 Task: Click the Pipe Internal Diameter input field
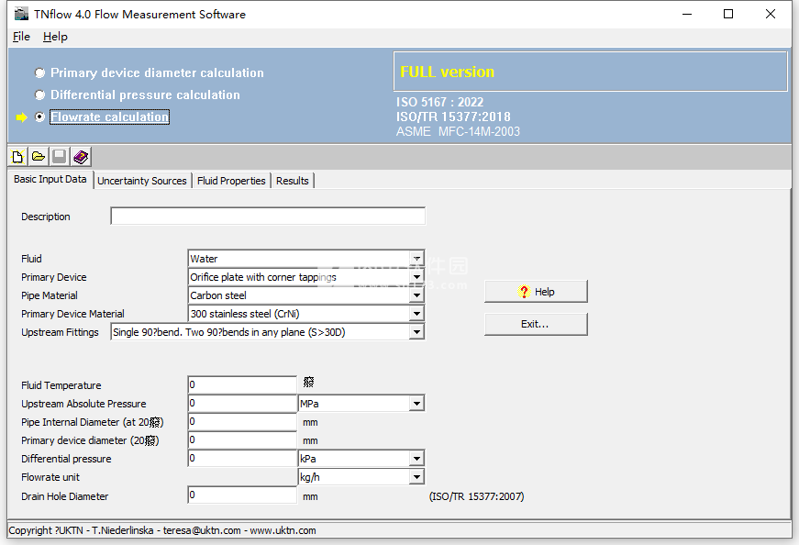point(242,421)
